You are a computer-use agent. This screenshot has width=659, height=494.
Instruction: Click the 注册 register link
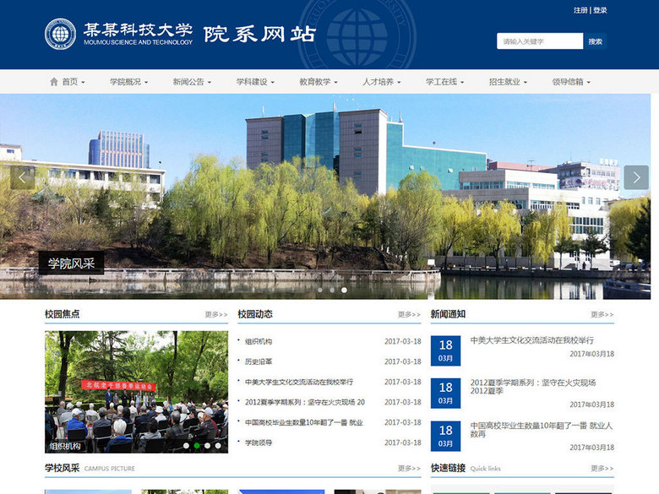click(x=580, y=10)
